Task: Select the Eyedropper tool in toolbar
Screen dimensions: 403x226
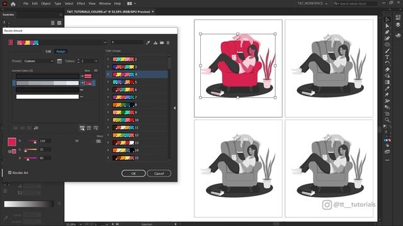Action: (x=387, y=89)
